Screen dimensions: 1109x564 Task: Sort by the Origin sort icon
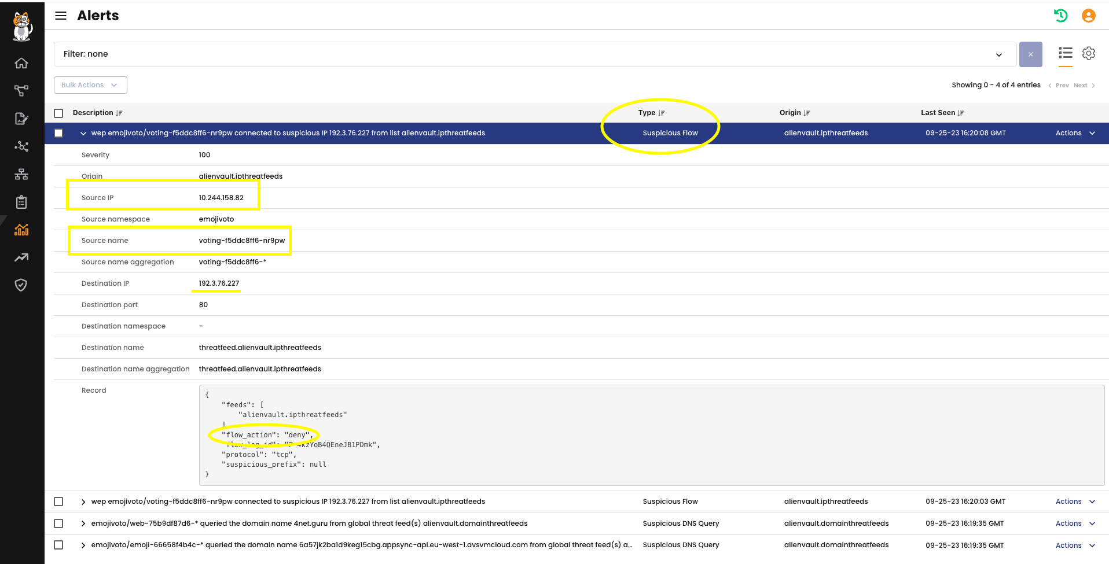(807, 113)
